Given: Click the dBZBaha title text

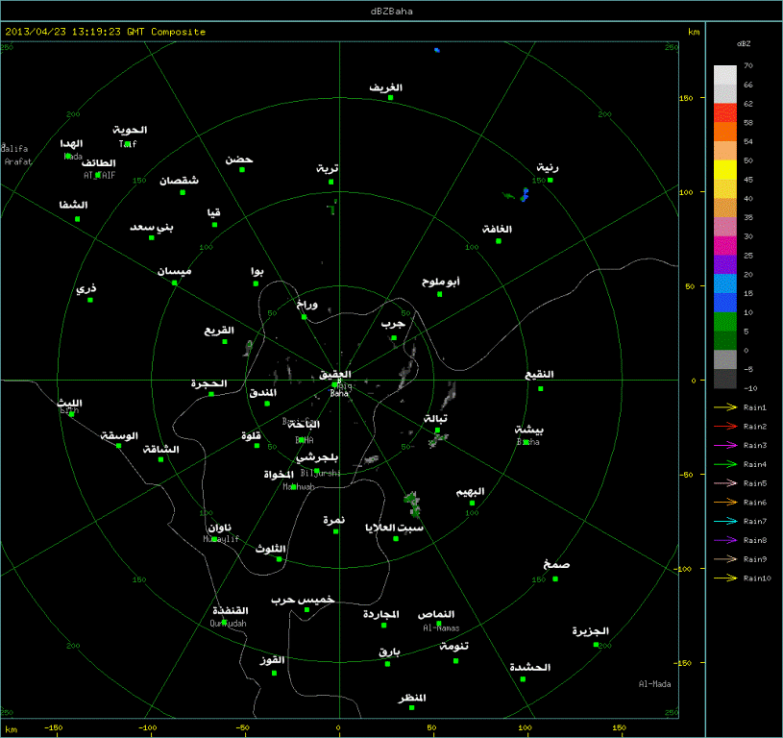Looking at the screenshot, I should point(392,11).
